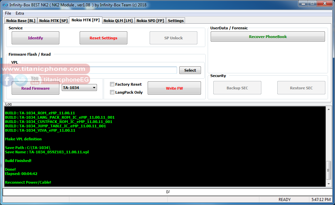Open the File menu
Screen dimensions: 335x205
(8, 13)
